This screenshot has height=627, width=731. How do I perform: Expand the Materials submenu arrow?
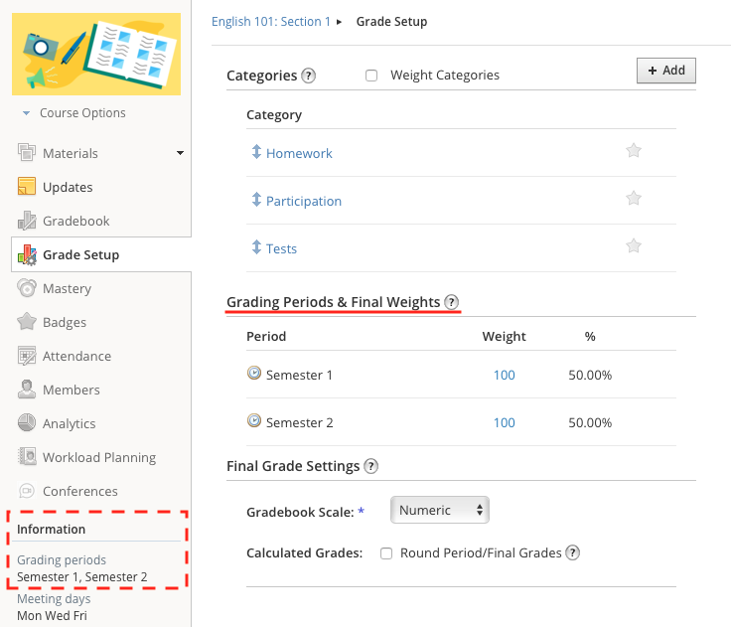click(180, 153)
